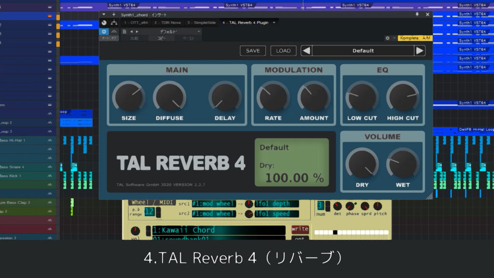Go to previous TAL Reverb preset
The image size is (494, 278).
pyautogui.click(x=306, y=51)
